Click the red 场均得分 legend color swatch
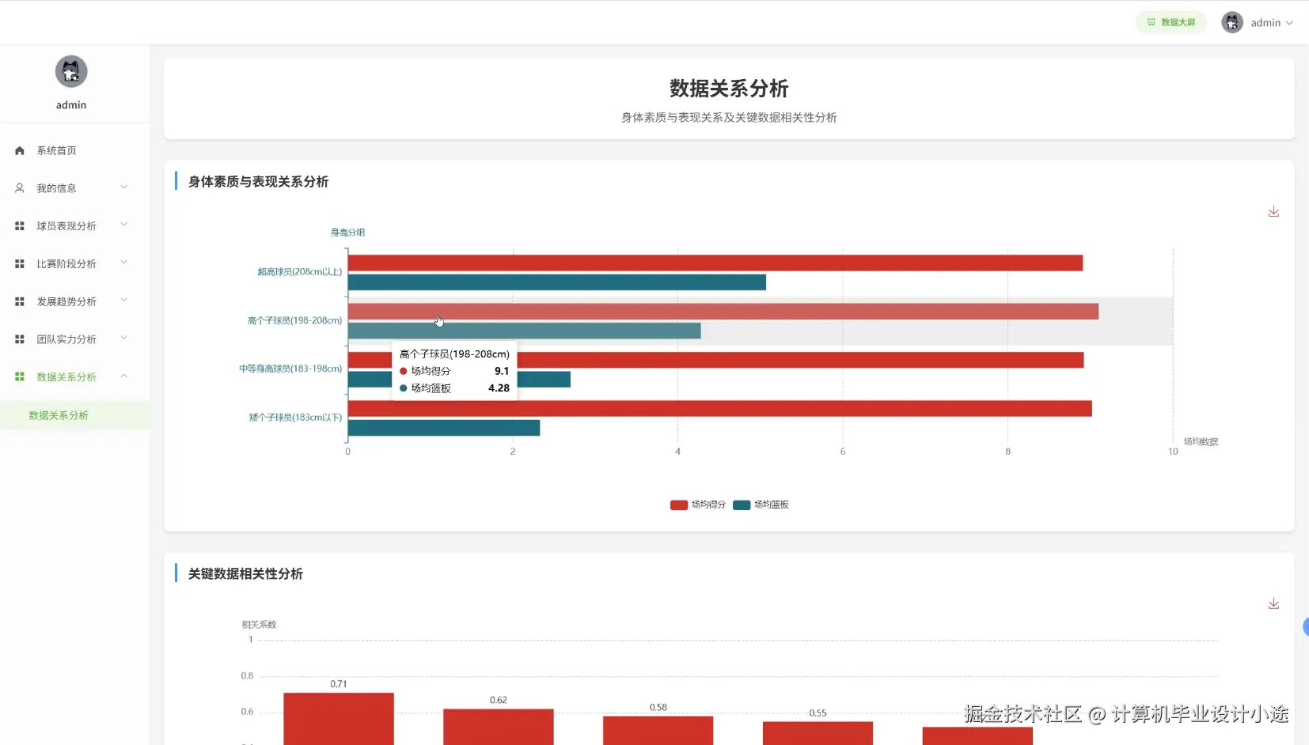 [677, 505]
